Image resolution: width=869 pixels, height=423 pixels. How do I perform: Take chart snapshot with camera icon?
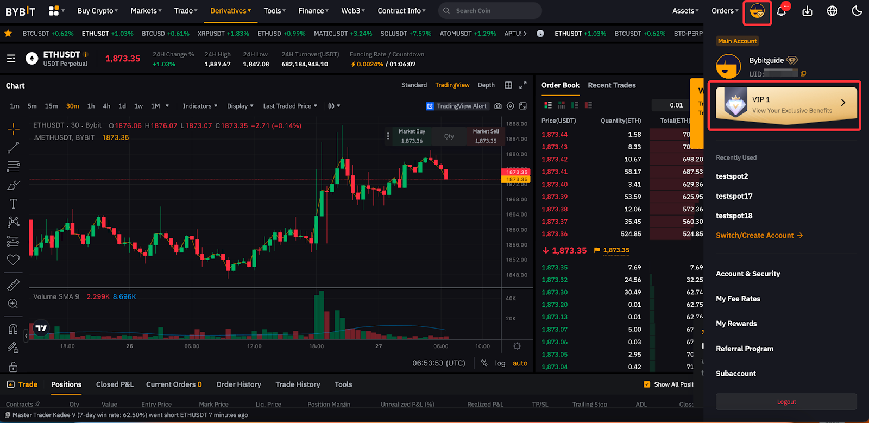click(498, 106)
